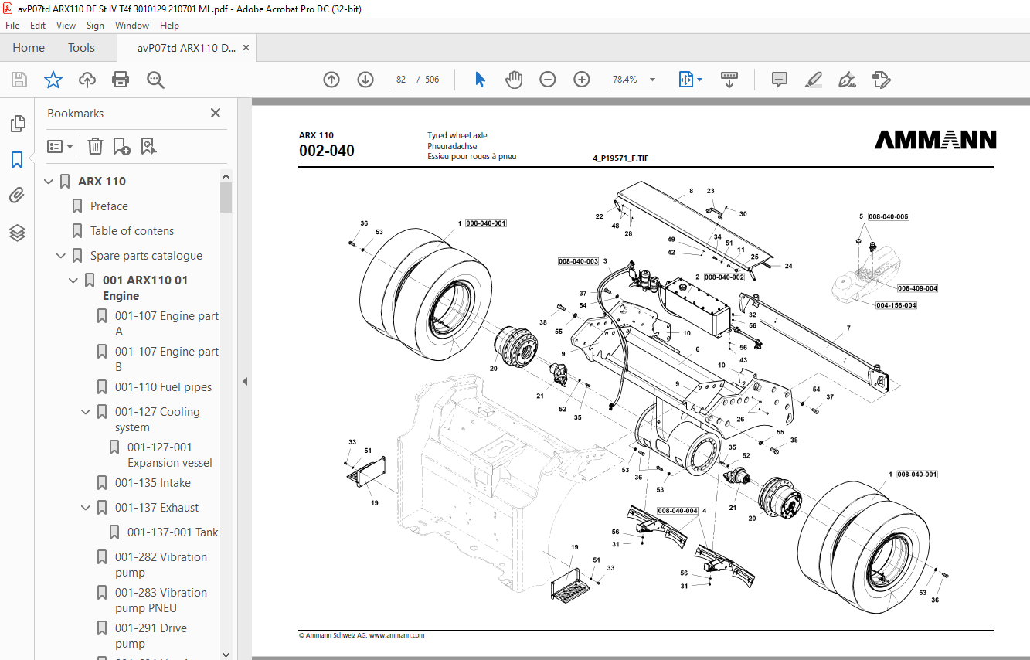Viewport: 1030px width, 660px height.
Task: Open 001-127-001 Expansion vessel bookmark
Action: point(170,455)
